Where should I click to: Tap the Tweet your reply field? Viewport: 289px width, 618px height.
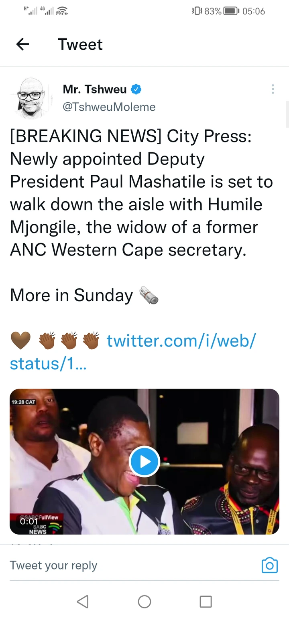tap(120, 565)
